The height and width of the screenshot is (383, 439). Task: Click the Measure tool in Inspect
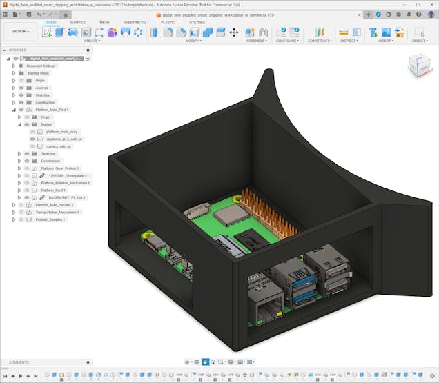coord(342,32)
